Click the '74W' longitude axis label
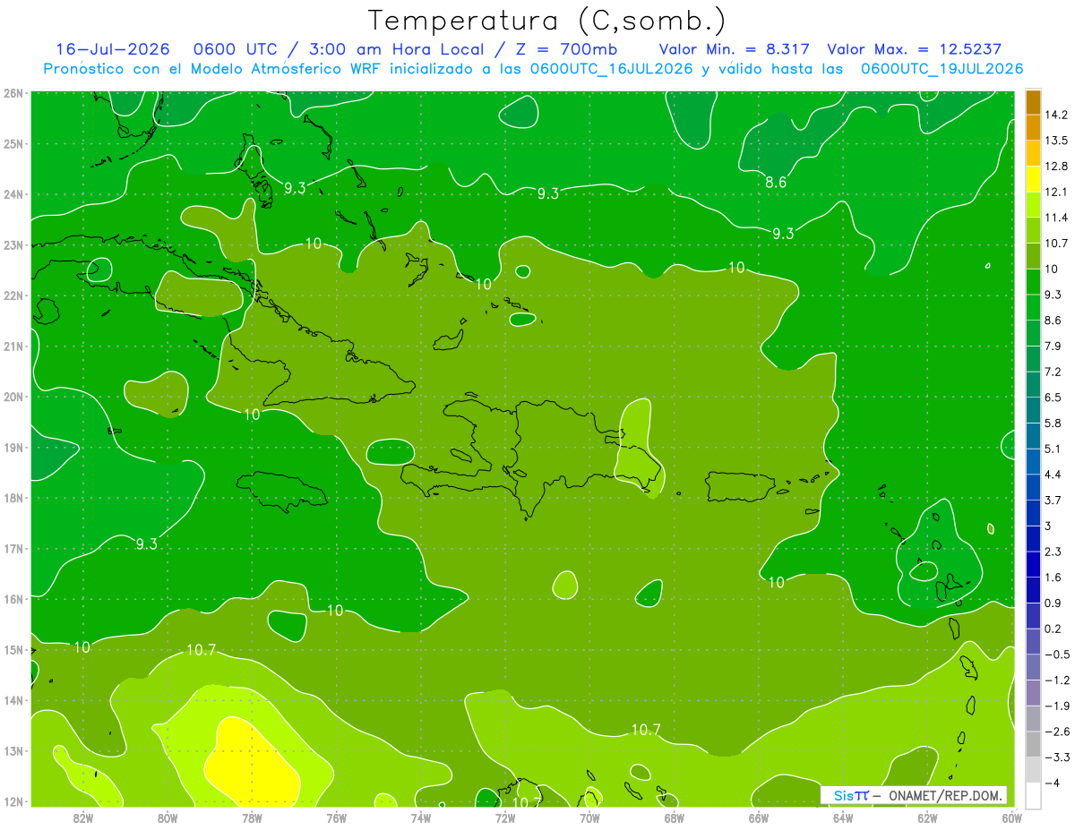Viewport: 1075px width, 830px height. click(421, 817)
